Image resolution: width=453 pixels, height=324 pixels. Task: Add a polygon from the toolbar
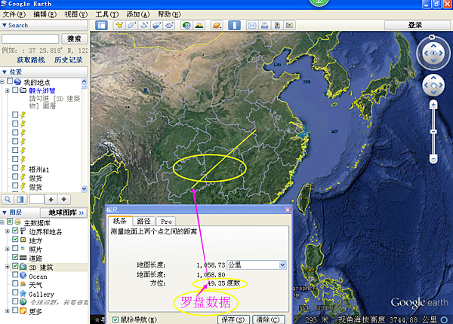[131, 26]
